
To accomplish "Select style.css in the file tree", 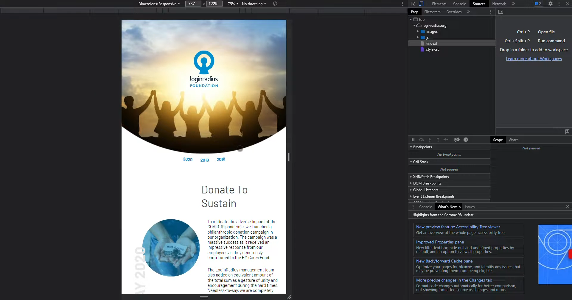I will (x=432, y=49).
